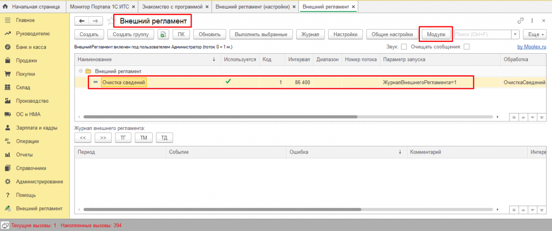Toggle the Очищать сообщения checkbox
Image resolution: width=552 pixels, height=231 pixels.
click(x=466, y=46)
